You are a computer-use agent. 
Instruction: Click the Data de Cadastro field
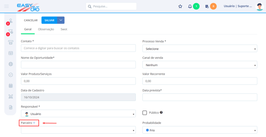[78, 97]
